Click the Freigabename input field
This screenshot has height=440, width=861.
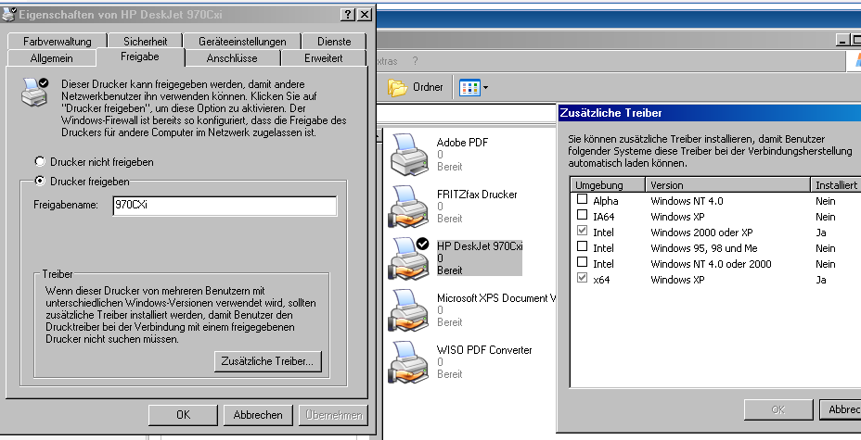coord(225,206)
